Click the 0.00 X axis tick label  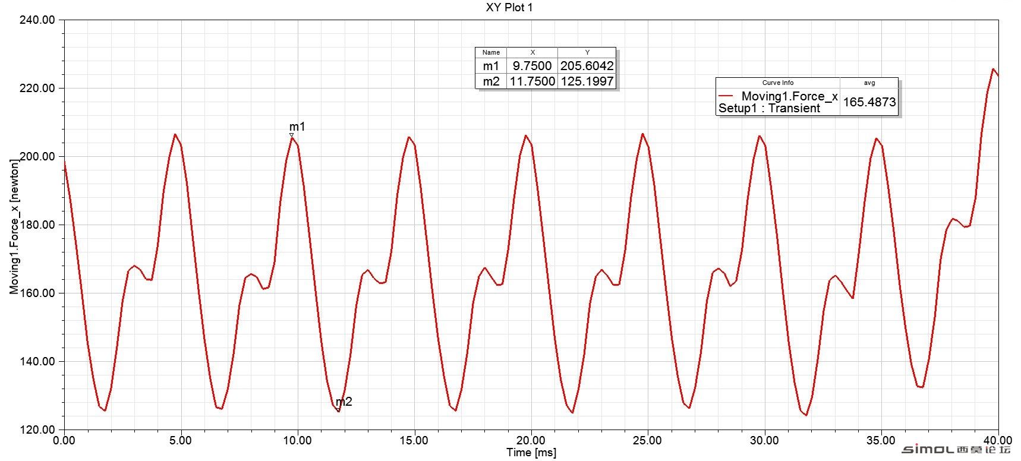pos(64,440)
